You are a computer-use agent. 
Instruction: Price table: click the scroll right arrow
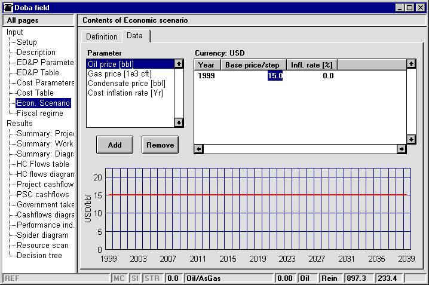point(402,149)
